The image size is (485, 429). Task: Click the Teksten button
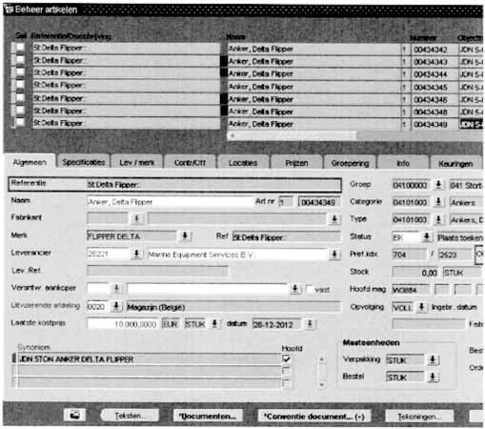(x=130, y=416)
